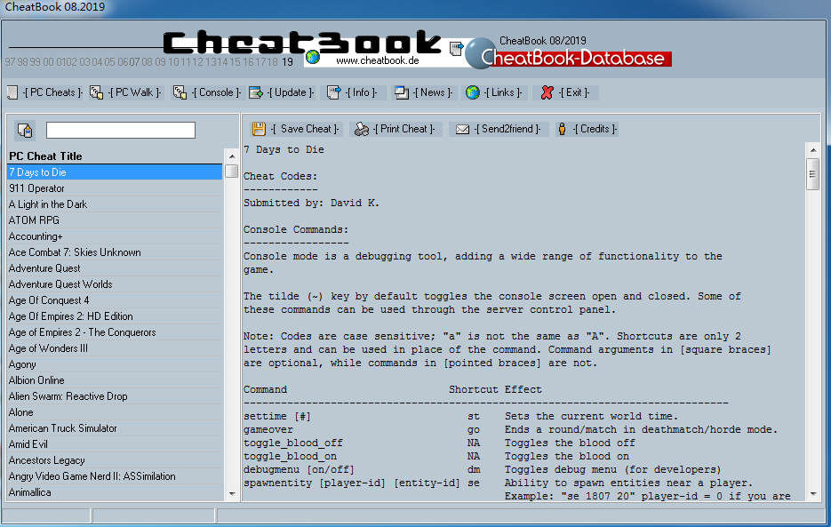Select 'Agony' entry
The height and width of the screenshot is (527, 831).
tap(115, 364)
